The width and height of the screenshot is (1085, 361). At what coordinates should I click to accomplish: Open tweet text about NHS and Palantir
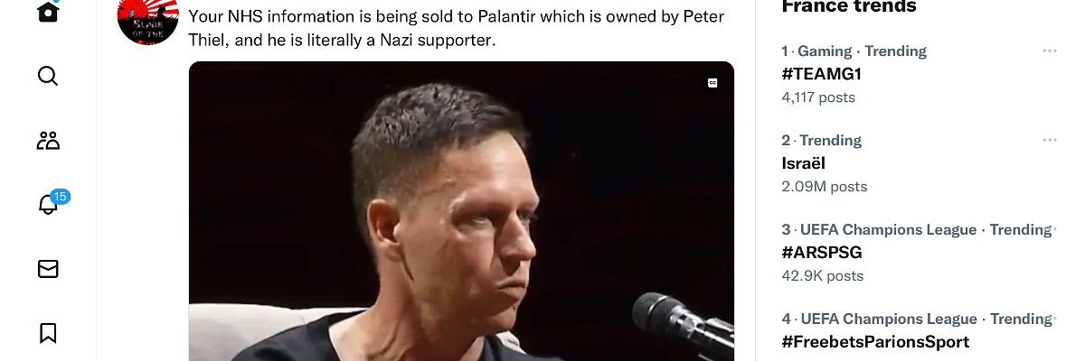pos(457,28)
